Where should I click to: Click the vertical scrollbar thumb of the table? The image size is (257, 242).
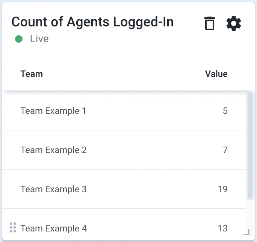click(250, 146)
